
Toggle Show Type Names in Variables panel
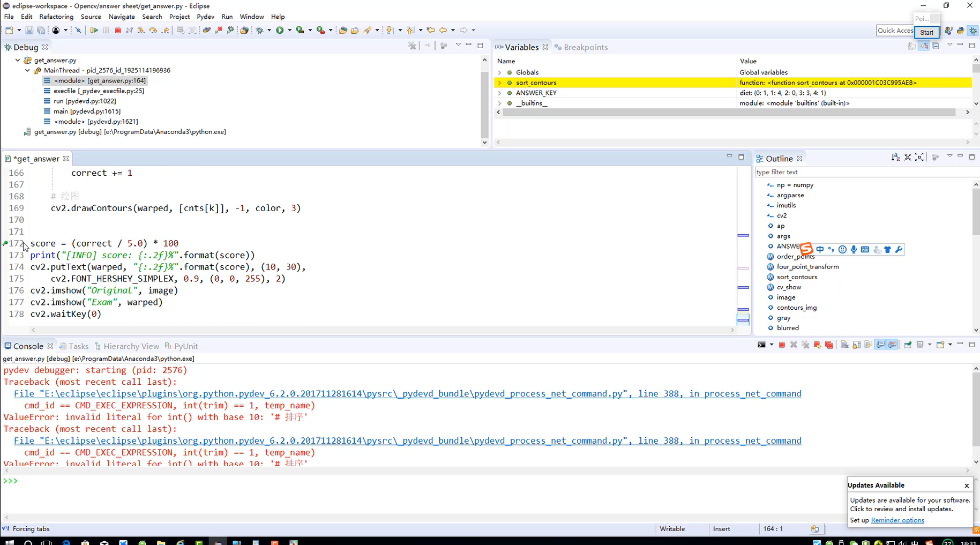coord(911,46)
